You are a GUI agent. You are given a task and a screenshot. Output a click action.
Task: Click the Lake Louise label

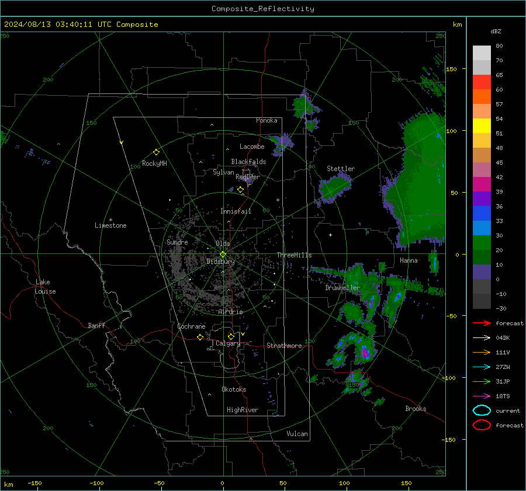point(45,287)
